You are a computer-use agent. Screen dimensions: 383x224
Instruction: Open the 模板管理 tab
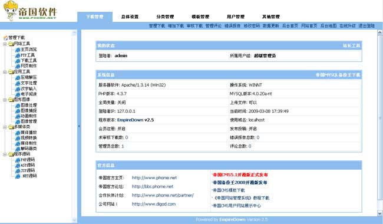[200, 17]
